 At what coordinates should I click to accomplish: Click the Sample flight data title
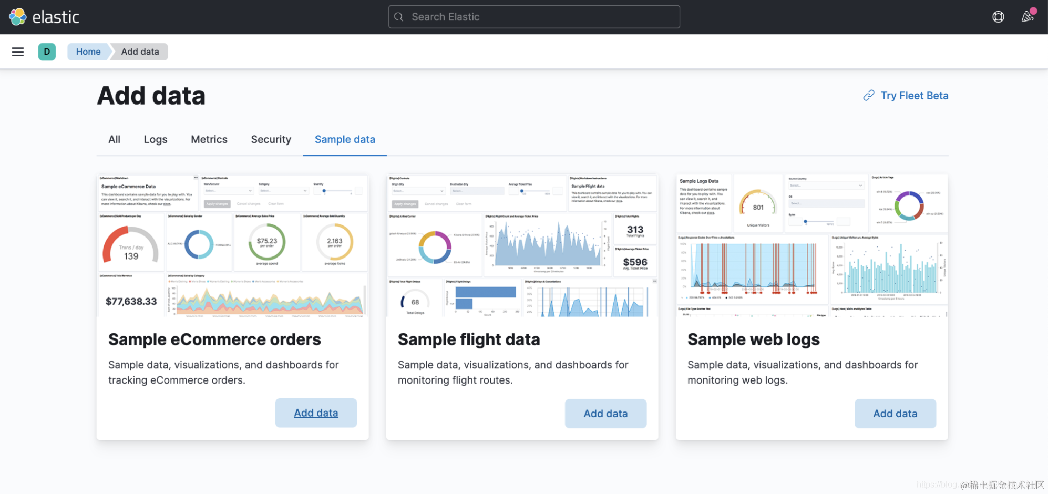tap(469, 339)
